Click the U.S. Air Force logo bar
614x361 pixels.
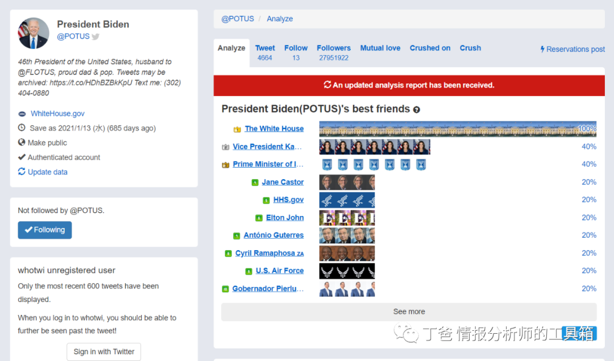pyautogui.click(x=347, y=271)
